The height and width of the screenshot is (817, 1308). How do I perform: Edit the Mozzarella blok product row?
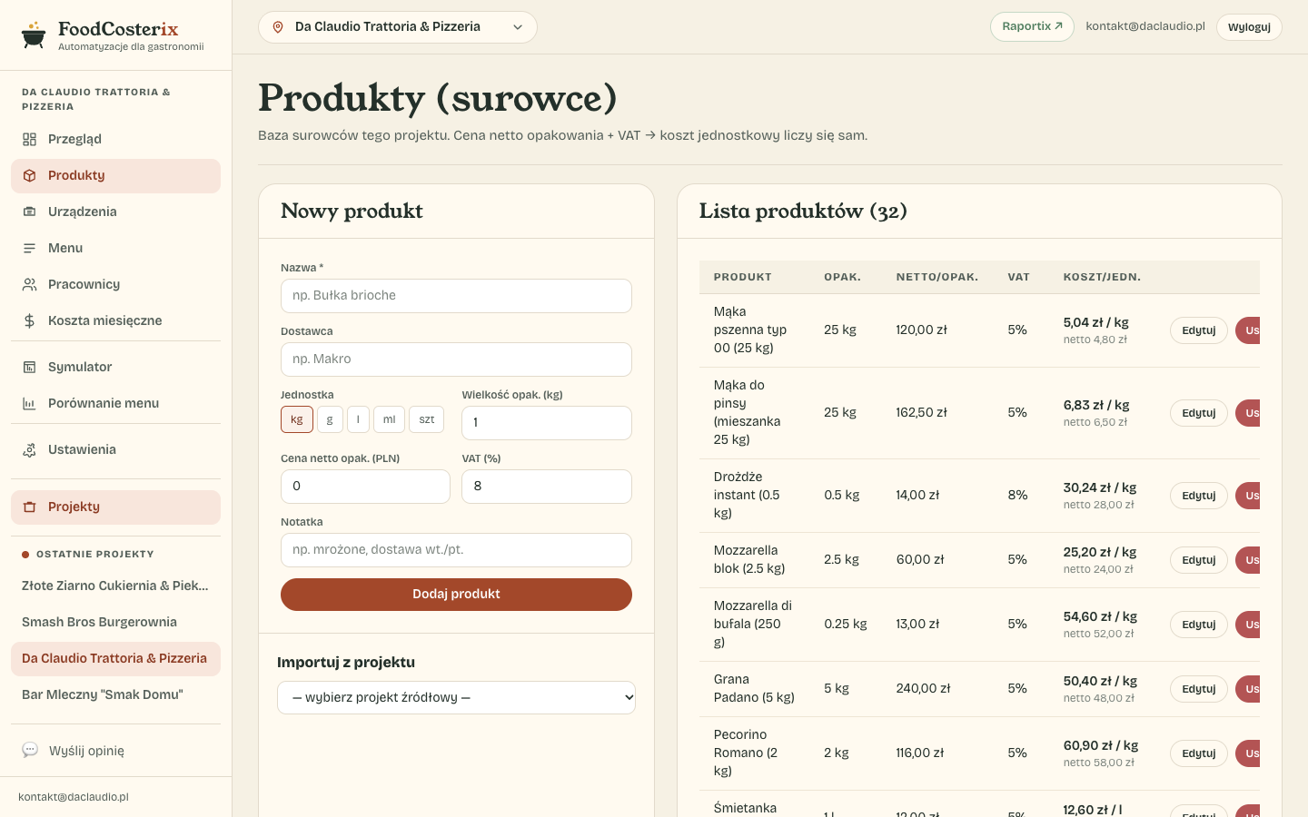tap(1199, 560)
